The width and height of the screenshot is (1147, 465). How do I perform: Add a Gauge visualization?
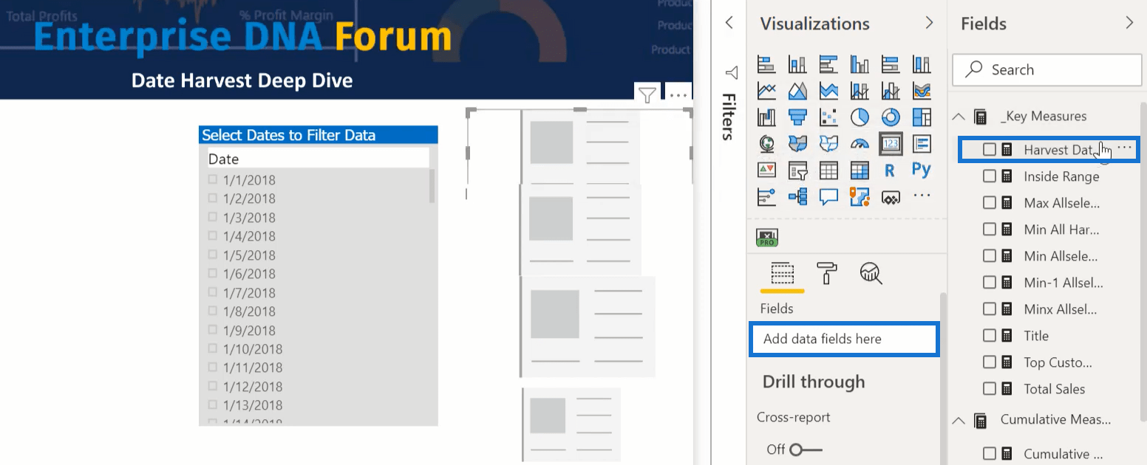(860, 144)
